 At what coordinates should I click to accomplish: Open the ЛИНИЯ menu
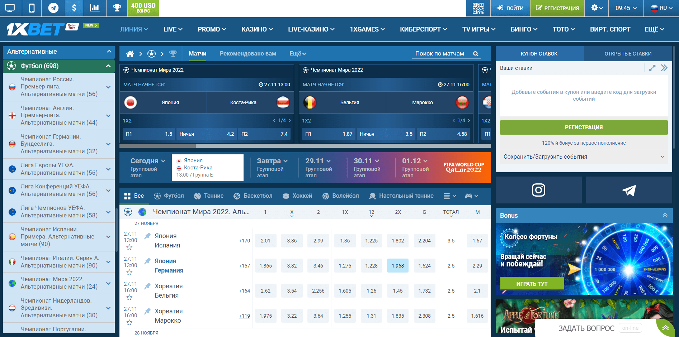pos(134,29)
